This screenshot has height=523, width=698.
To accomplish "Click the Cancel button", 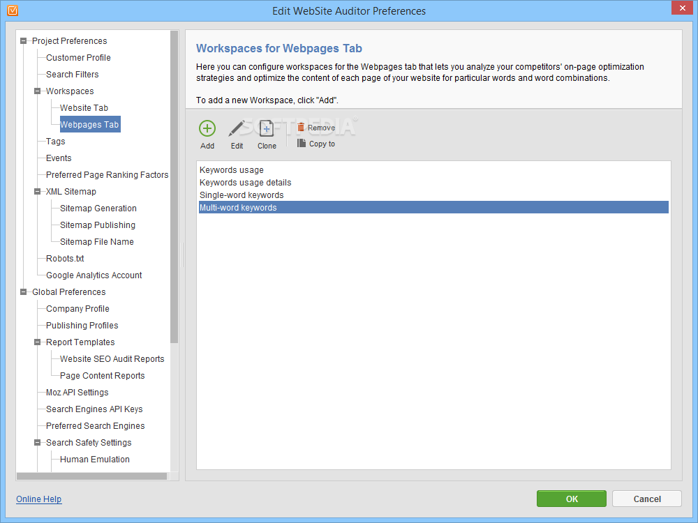I will coord(647,499).
